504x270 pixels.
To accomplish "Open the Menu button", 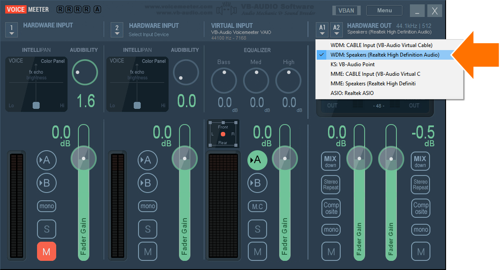I will [x=385, y=10].
